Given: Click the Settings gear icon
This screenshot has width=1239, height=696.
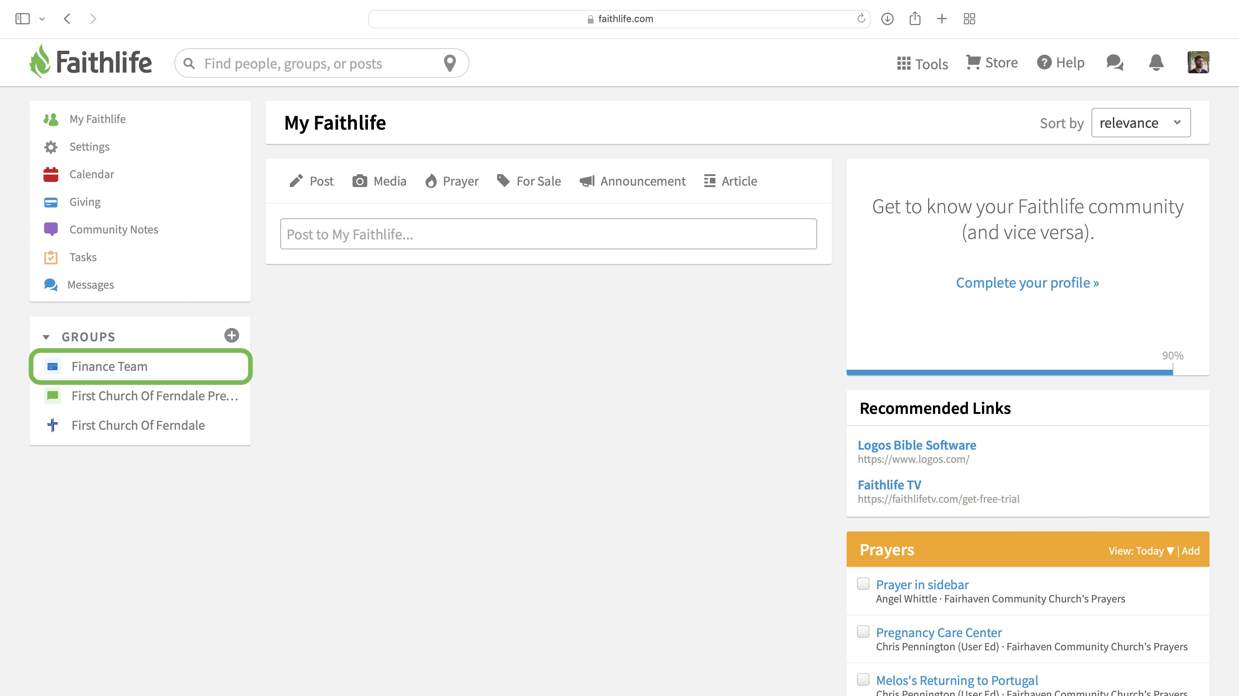Looking at the screenshot, I should coord(51,147).
